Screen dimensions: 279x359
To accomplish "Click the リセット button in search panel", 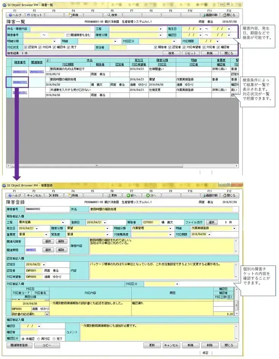I will [190, 53].
